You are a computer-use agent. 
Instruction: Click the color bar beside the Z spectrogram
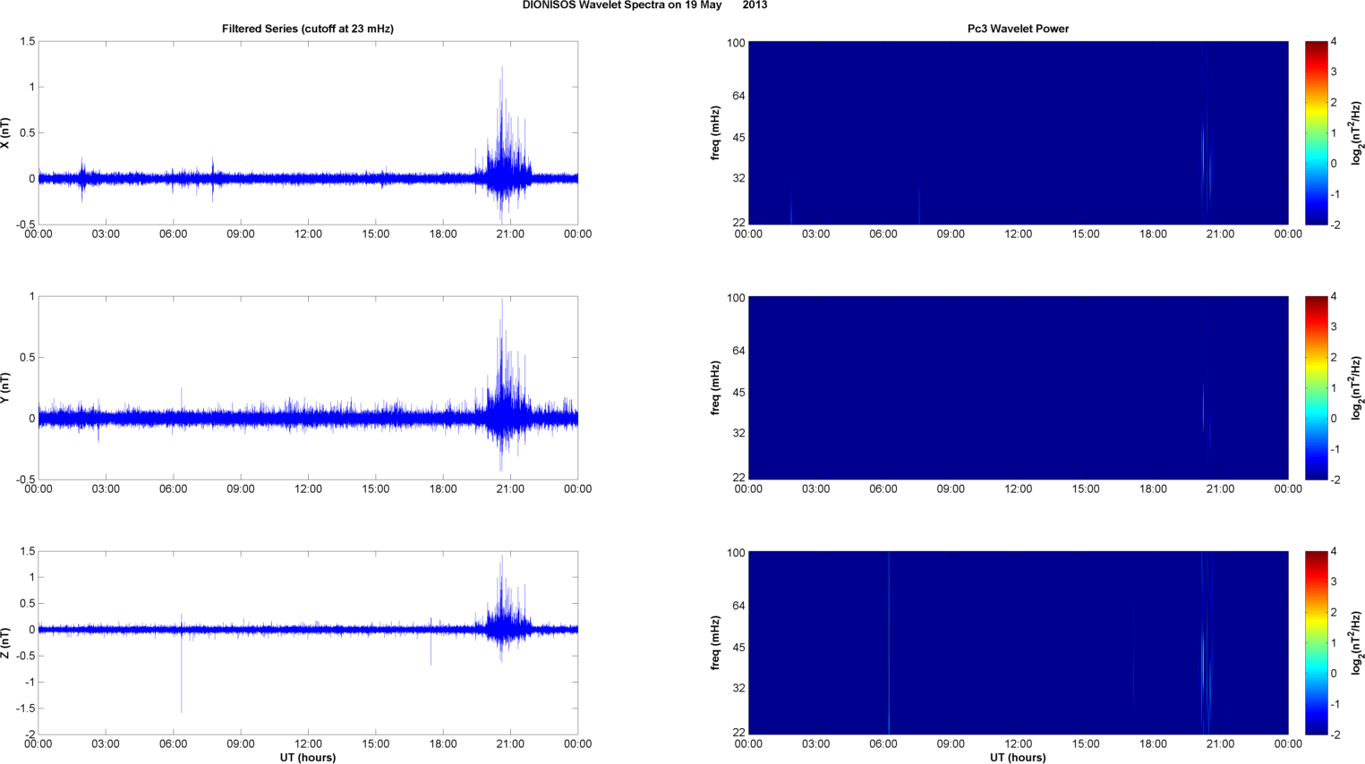(1316, 642)
